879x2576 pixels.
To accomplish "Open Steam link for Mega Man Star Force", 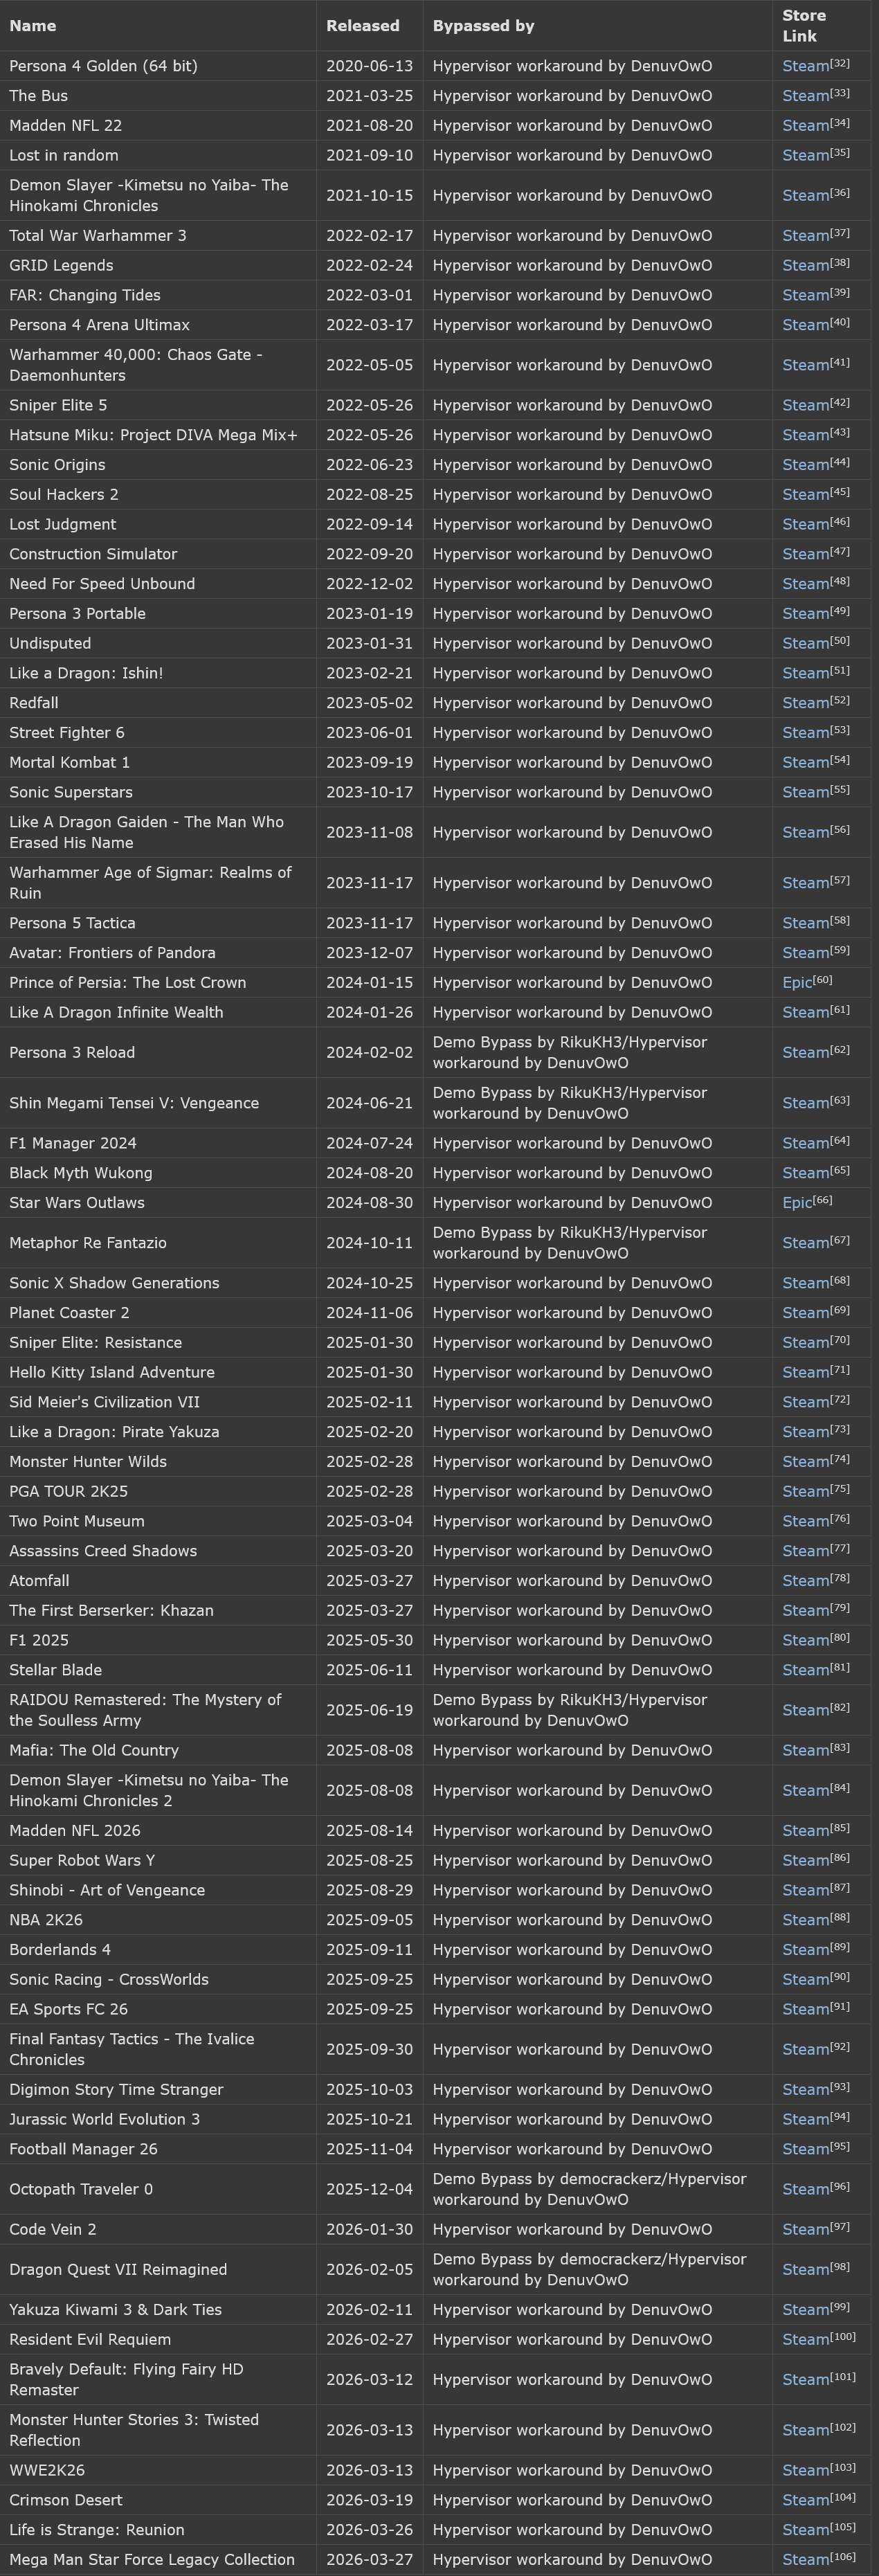I will coord(805,2560).
